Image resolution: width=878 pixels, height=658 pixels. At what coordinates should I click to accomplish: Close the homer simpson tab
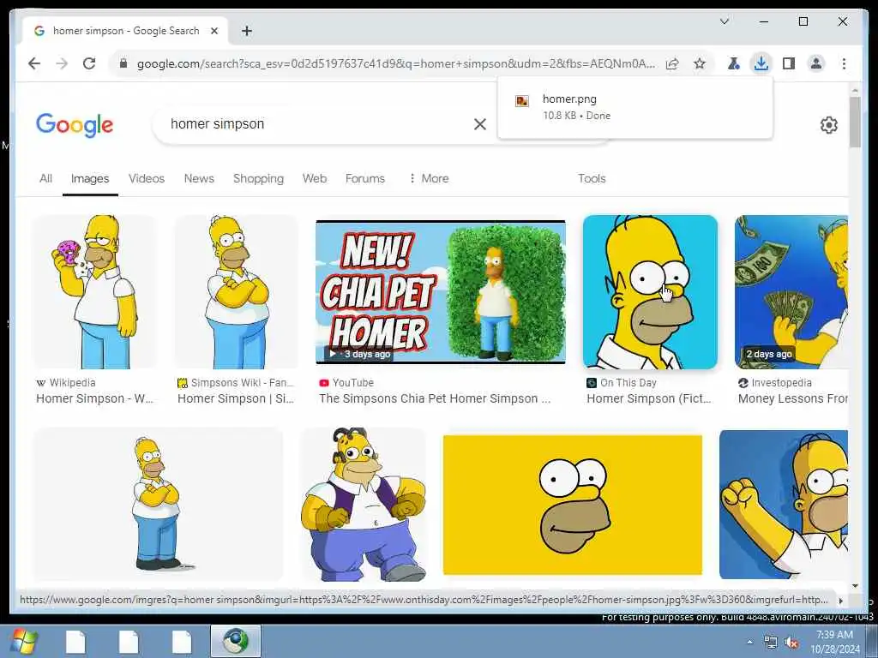[213, 31]
